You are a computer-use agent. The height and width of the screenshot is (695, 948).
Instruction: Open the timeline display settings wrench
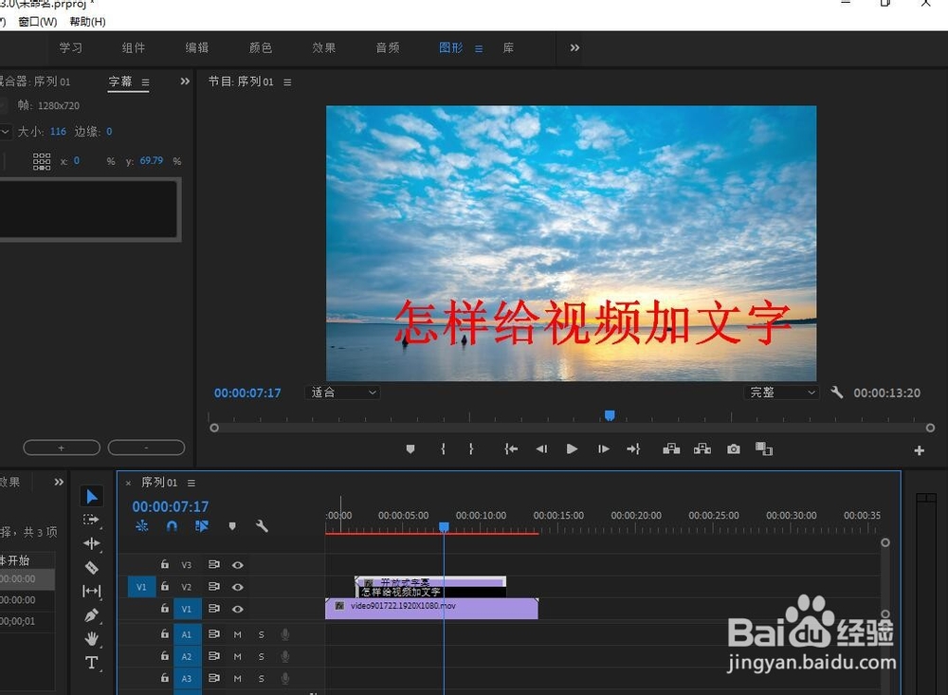pos(263,525)
